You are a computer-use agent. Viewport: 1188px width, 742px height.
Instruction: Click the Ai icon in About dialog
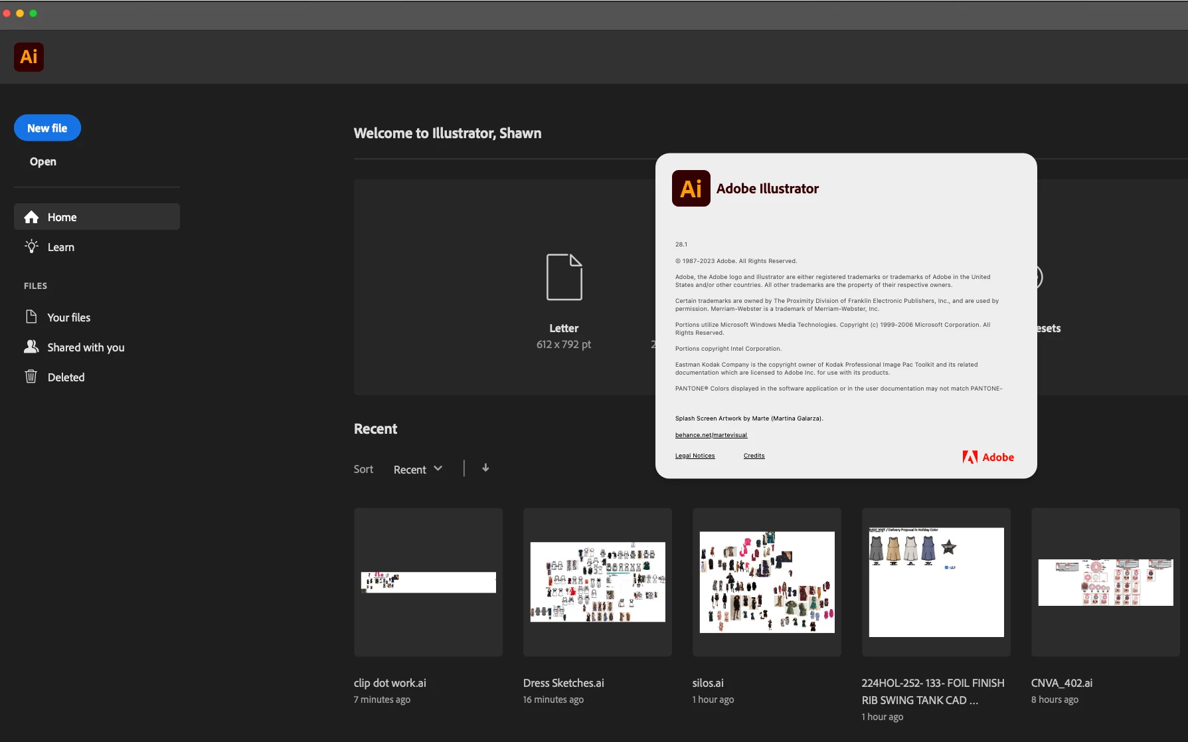(691, 189)
